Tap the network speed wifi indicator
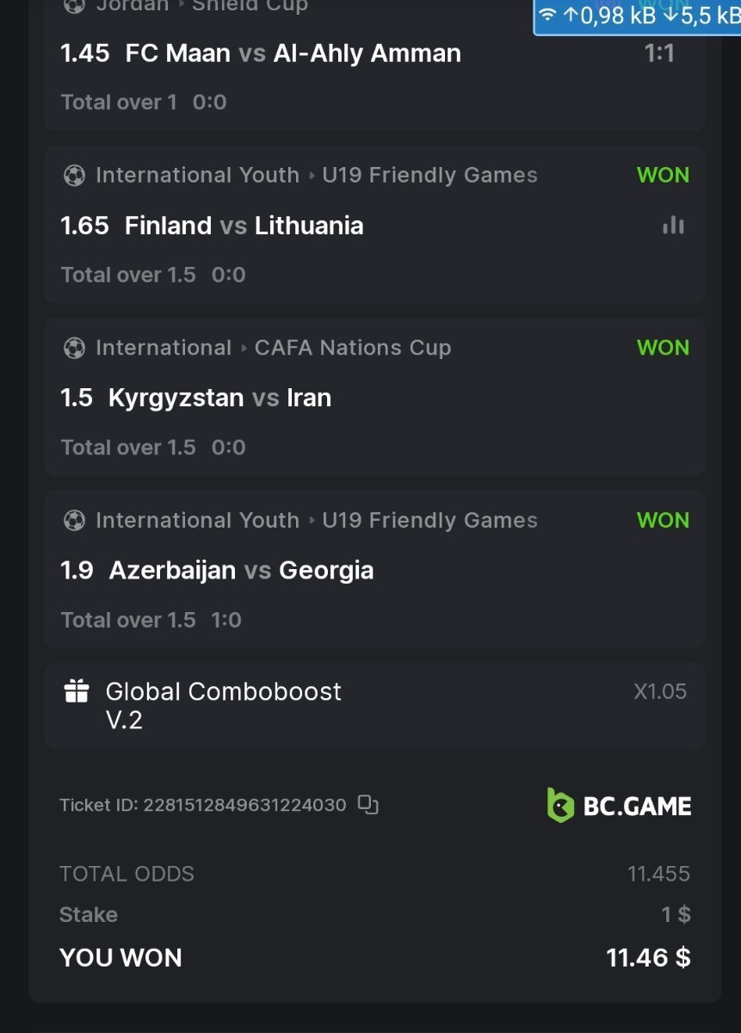The image size is (741, 1033). click(x=547, y=15)
